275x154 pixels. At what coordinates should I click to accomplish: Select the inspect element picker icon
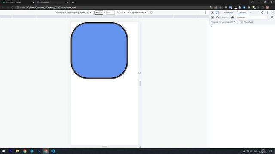212,12
